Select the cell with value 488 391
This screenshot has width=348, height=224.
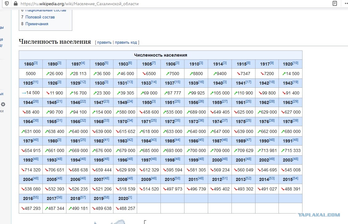[291, 189]
